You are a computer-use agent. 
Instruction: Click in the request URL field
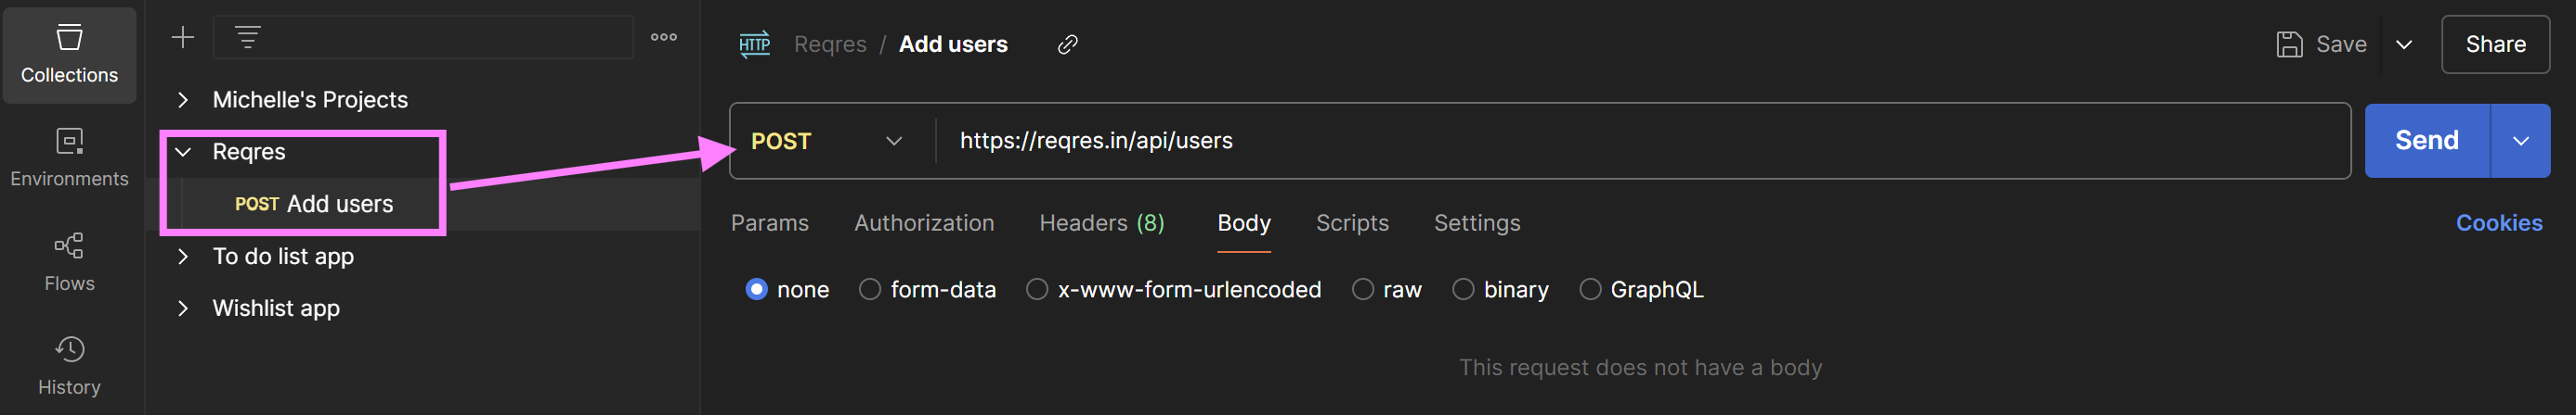pyautogui.click(x=1640, y=141)
